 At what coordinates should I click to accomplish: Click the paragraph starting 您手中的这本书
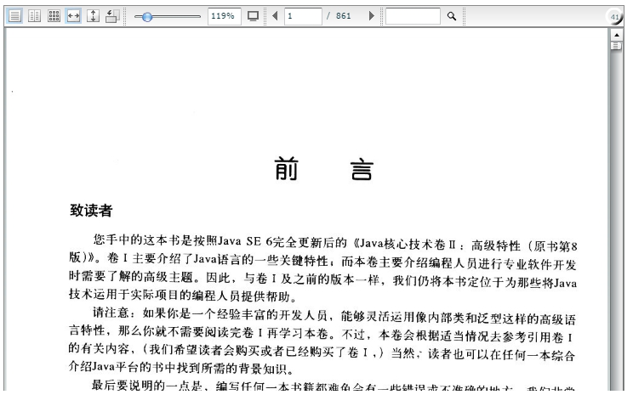point(323,269)
